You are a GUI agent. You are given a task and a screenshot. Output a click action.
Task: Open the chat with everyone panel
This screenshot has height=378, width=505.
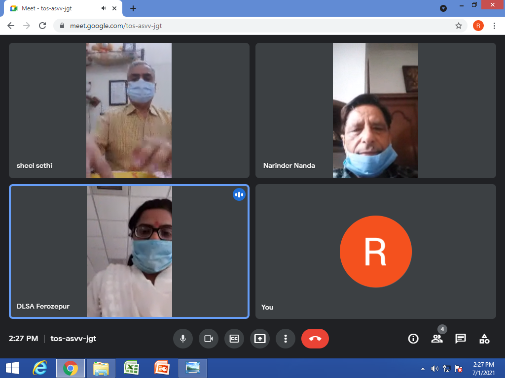(x=461, y=339)
